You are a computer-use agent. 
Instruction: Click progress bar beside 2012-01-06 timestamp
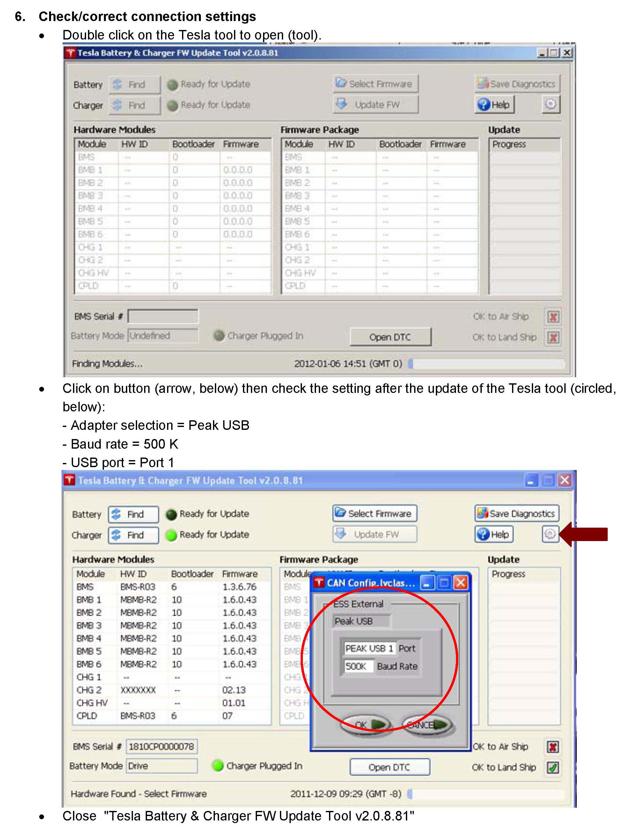point(487,363)
